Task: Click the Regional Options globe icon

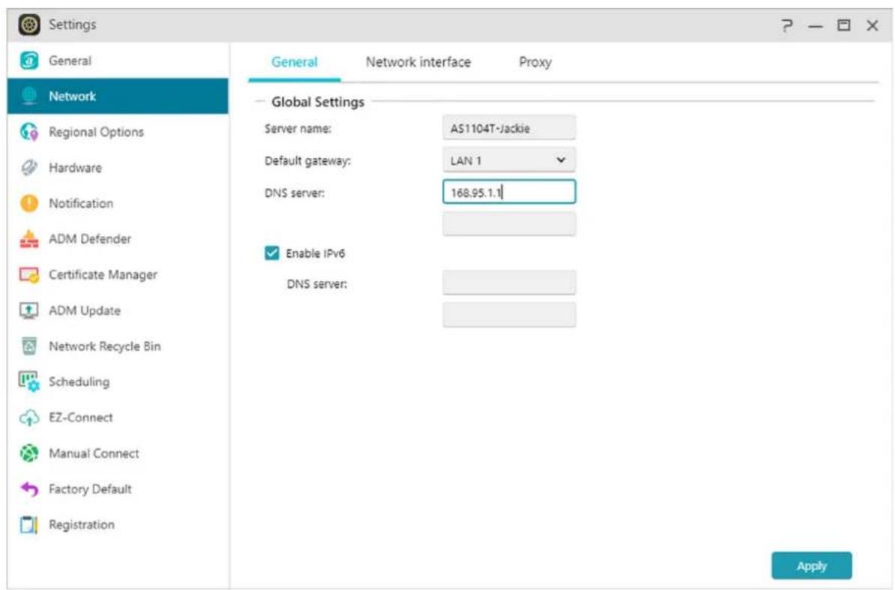Action: point(28,132)
